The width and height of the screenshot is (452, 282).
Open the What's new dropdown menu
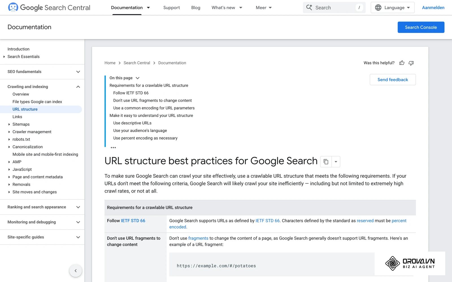pyautogui.click(x=227, y=8)
